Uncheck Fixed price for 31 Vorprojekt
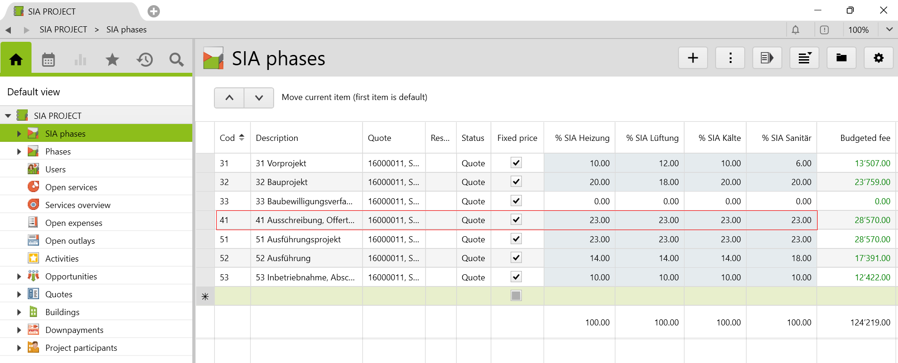This screenshot has width=898, height=363. pos(516,163)
